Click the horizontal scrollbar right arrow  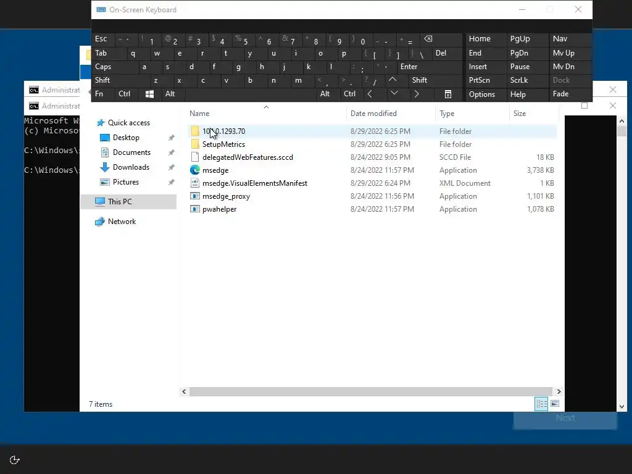pos(559,391)
